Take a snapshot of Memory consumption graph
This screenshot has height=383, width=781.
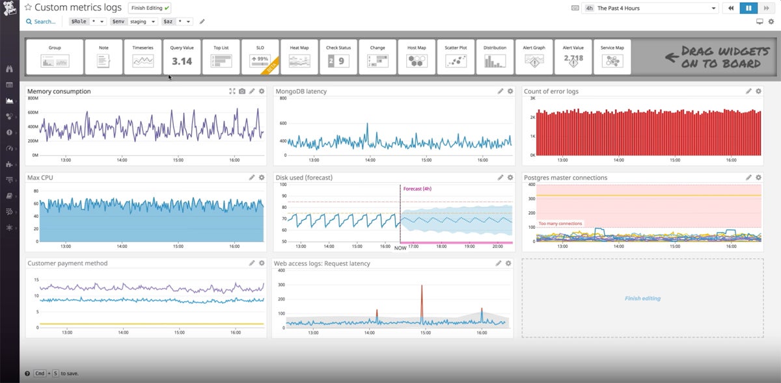pos(241,91)
